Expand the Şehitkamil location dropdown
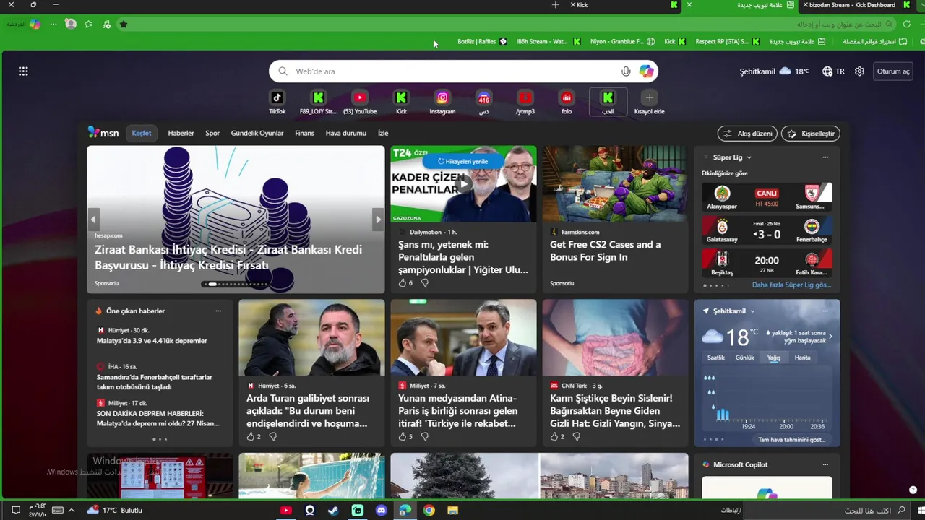Image resolution: width=925 pixels, height=520 pixels. point(752,311)
